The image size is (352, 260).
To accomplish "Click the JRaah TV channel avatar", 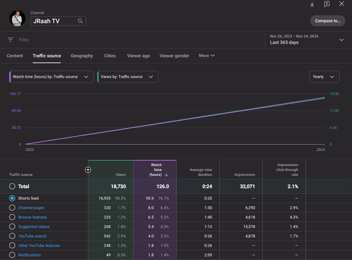I will point(17,18).
